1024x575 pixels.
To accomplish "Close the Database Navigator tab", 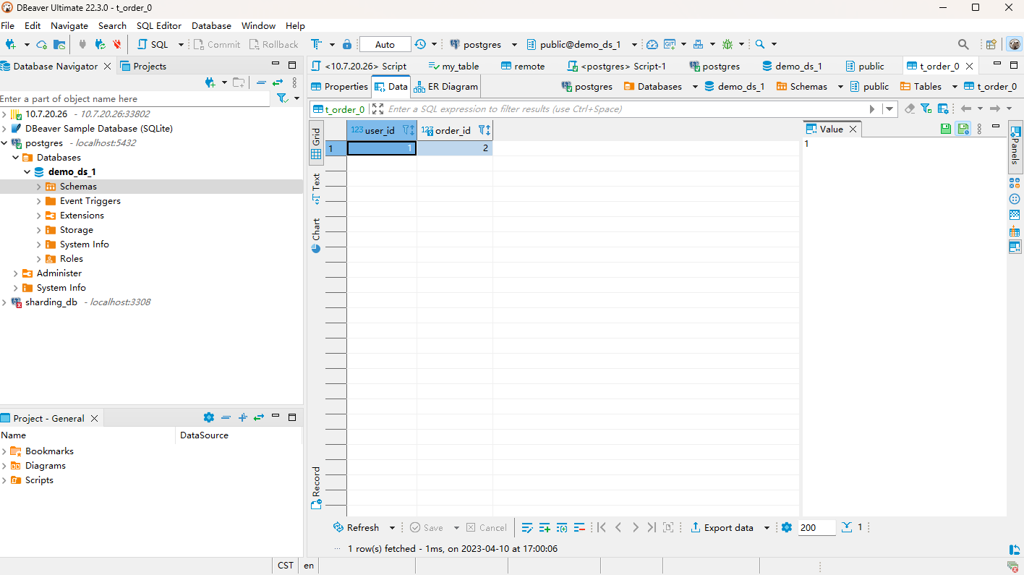I will click(x=108, y=66).
